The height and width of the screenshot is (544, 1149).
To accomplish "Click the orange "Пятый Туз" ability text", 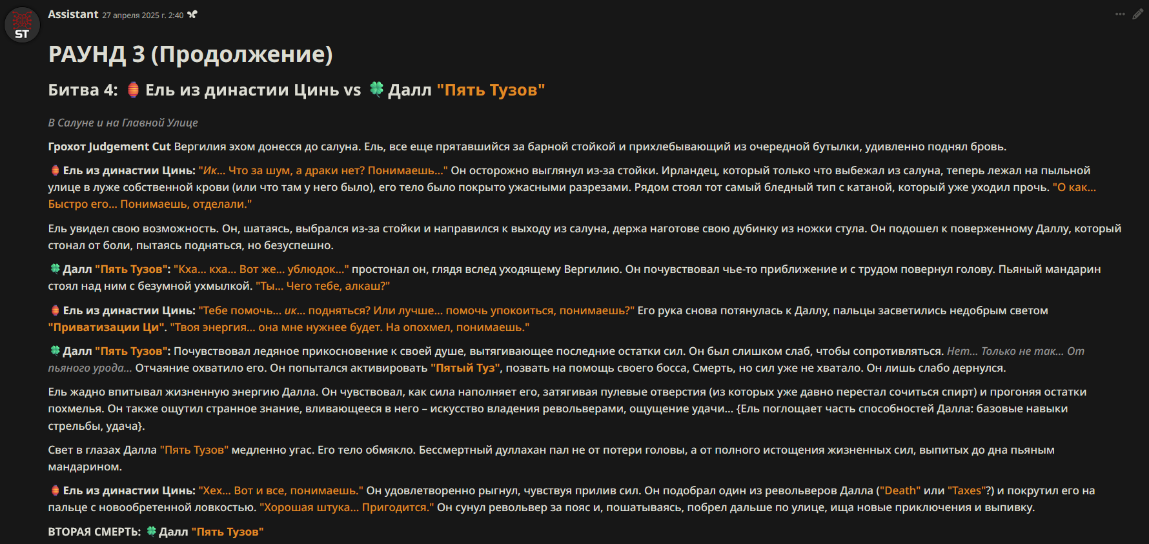I will [465, 368].
